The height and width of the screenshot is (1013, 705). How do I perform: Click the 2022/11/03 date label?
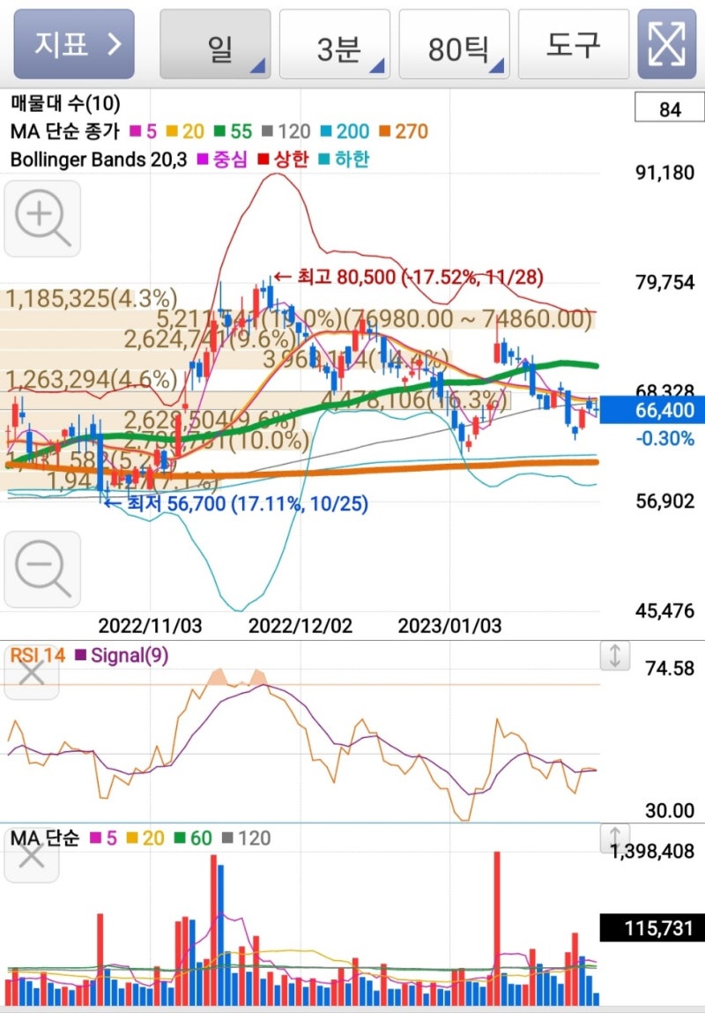[150, 625]
